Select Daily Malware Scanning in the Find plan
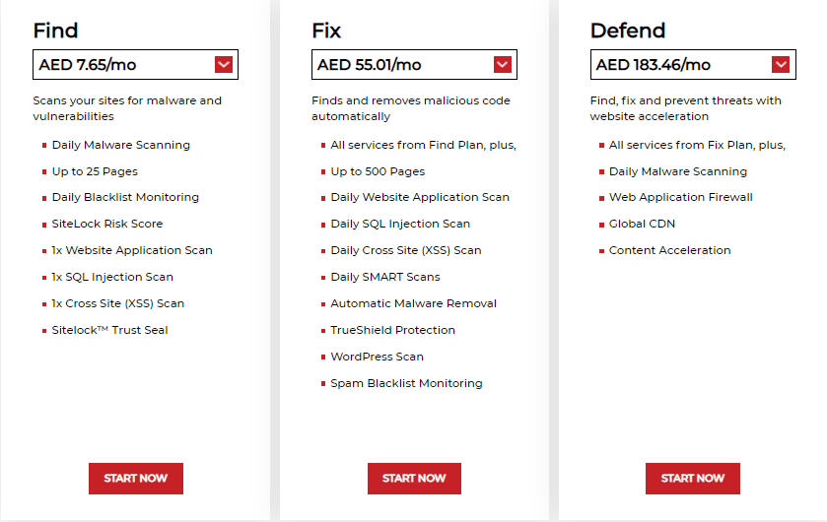This screenshot has width=827, height=522. click(120, 145)
